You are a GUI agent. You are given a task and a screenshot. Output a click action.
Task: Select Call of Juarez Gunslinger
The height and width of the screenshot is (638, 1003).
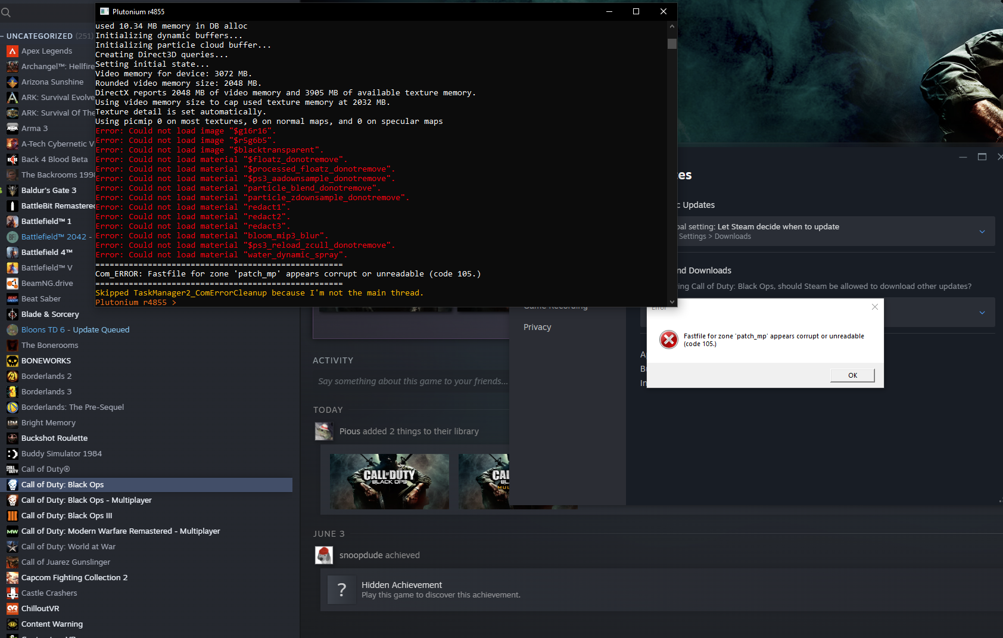pyautogui.click(x=147, y=562)
